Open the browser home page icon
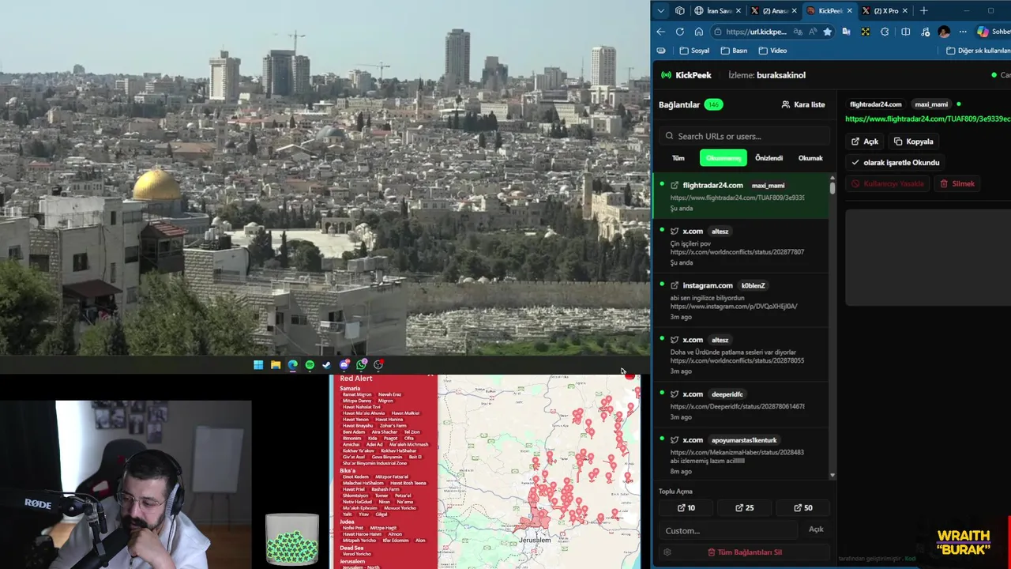This screenshot has width=1011, height=569. [x=699, y=32]
